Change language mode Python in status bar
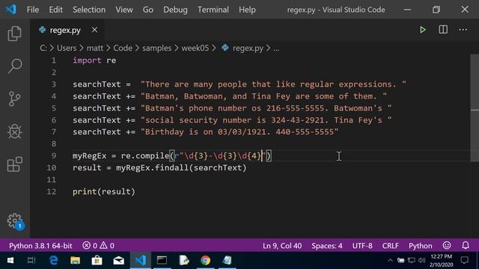 click(421, 246)
